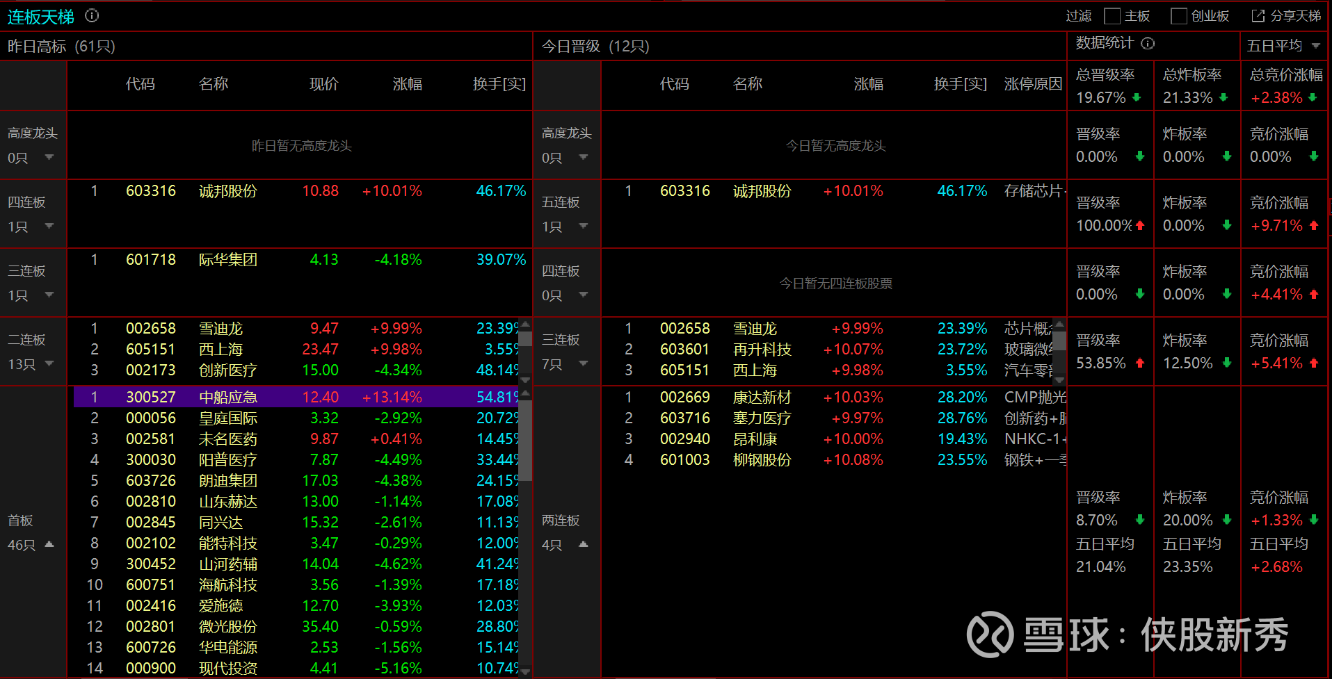The image size is (1332, 679).
Task: Sort 今日晋级 table by 涨停原因 column
Action: (1034, 84)
